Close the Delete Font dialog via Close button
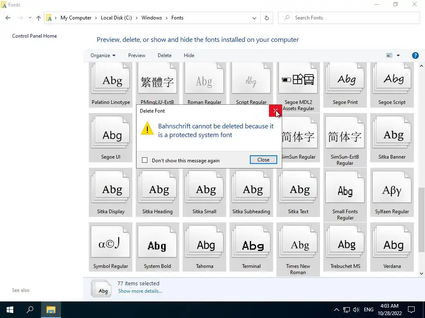This screenshot has height=318, width=425. tap(263, 159)
